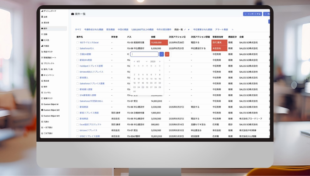Image resolution: width=310 pixels, height=176 pixels.
Task: Click the pin icon on 商談一覧 tab
Action: point(189,29)
